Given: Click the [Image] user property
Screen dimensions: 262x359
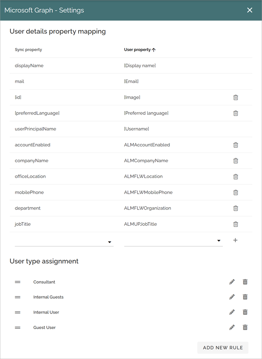Looking at the screenshot, I should pos(132,98).
